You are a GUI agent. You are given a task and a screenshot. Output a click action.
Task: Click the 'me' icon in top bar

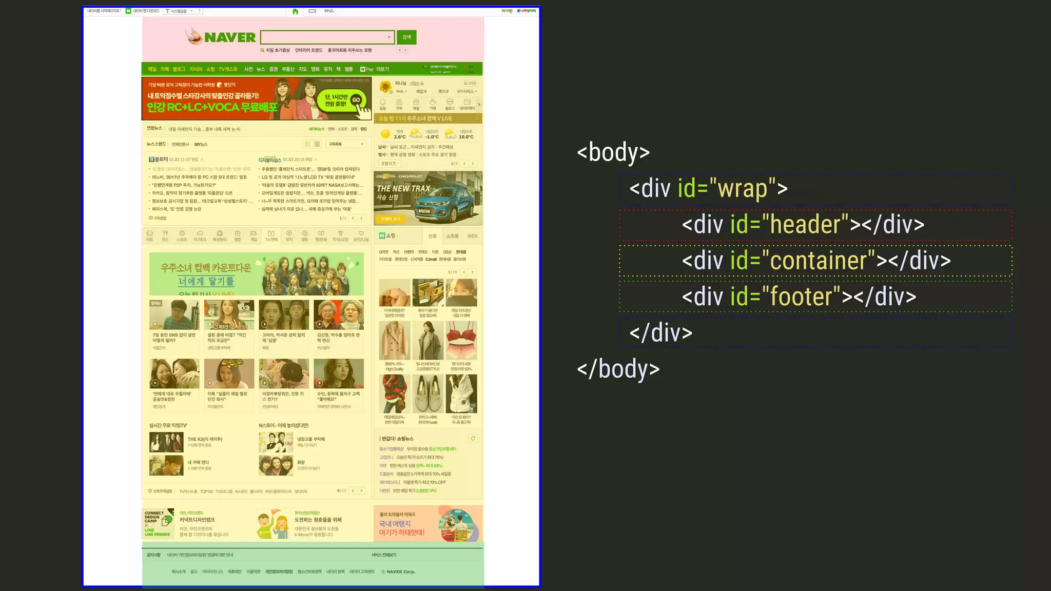point(329,11)
